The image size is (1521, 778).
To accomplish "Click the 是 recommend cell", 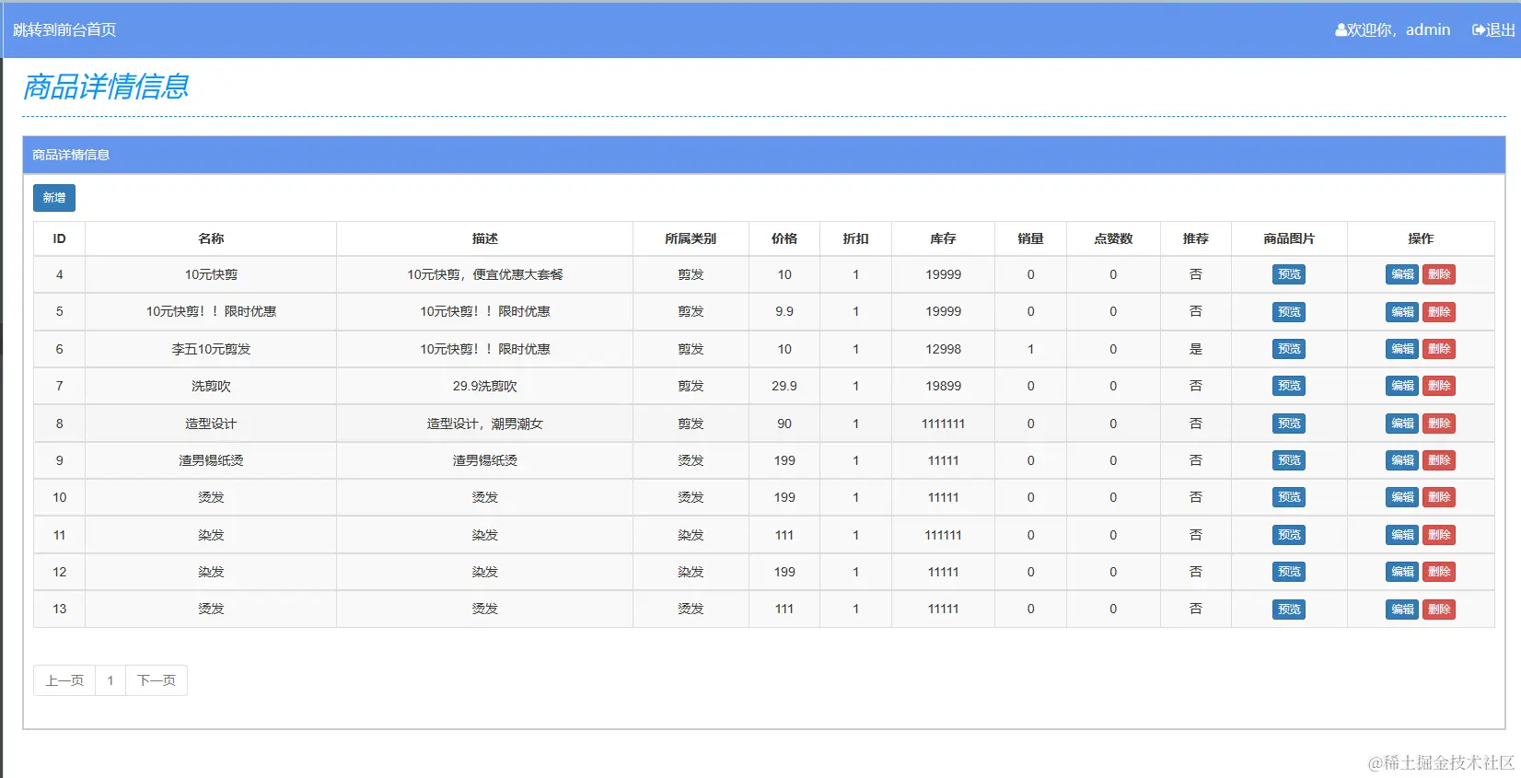I will click(x=1196, y=349).
